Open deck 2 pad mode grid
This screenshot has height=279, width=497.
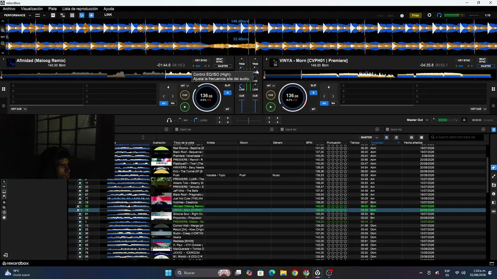coord(493,89)
